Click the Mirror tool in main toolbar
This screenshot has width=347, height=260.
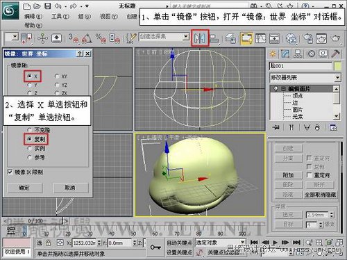[200, 38]
